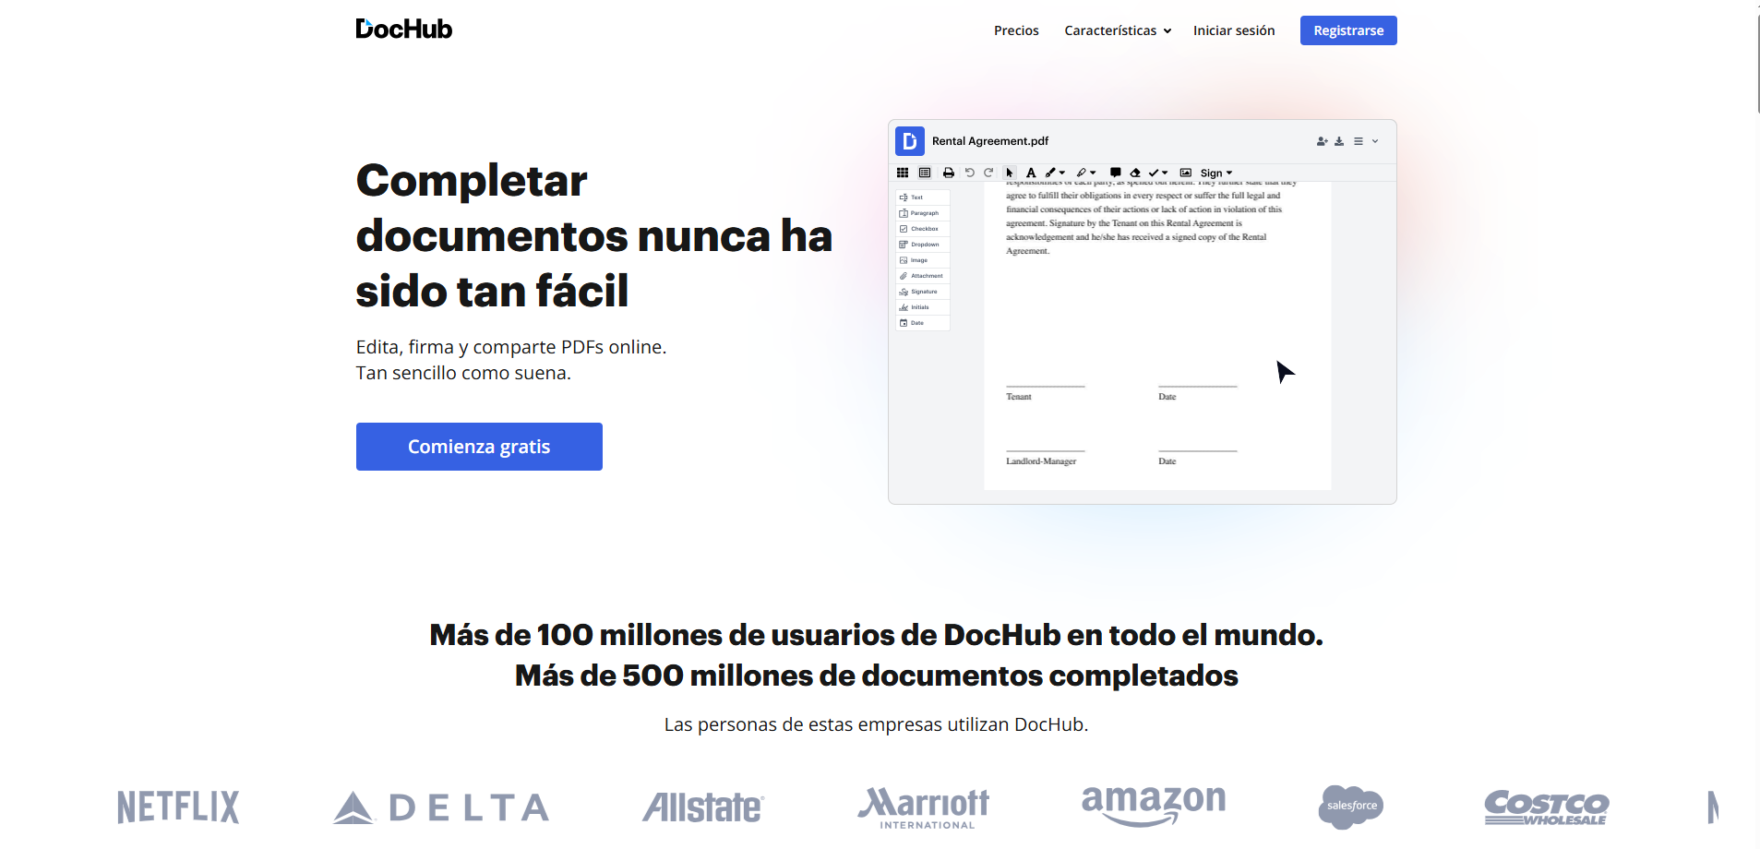Open the Iniciar sesión page
Screen dimensions: 1760x849
[1234, 30]
